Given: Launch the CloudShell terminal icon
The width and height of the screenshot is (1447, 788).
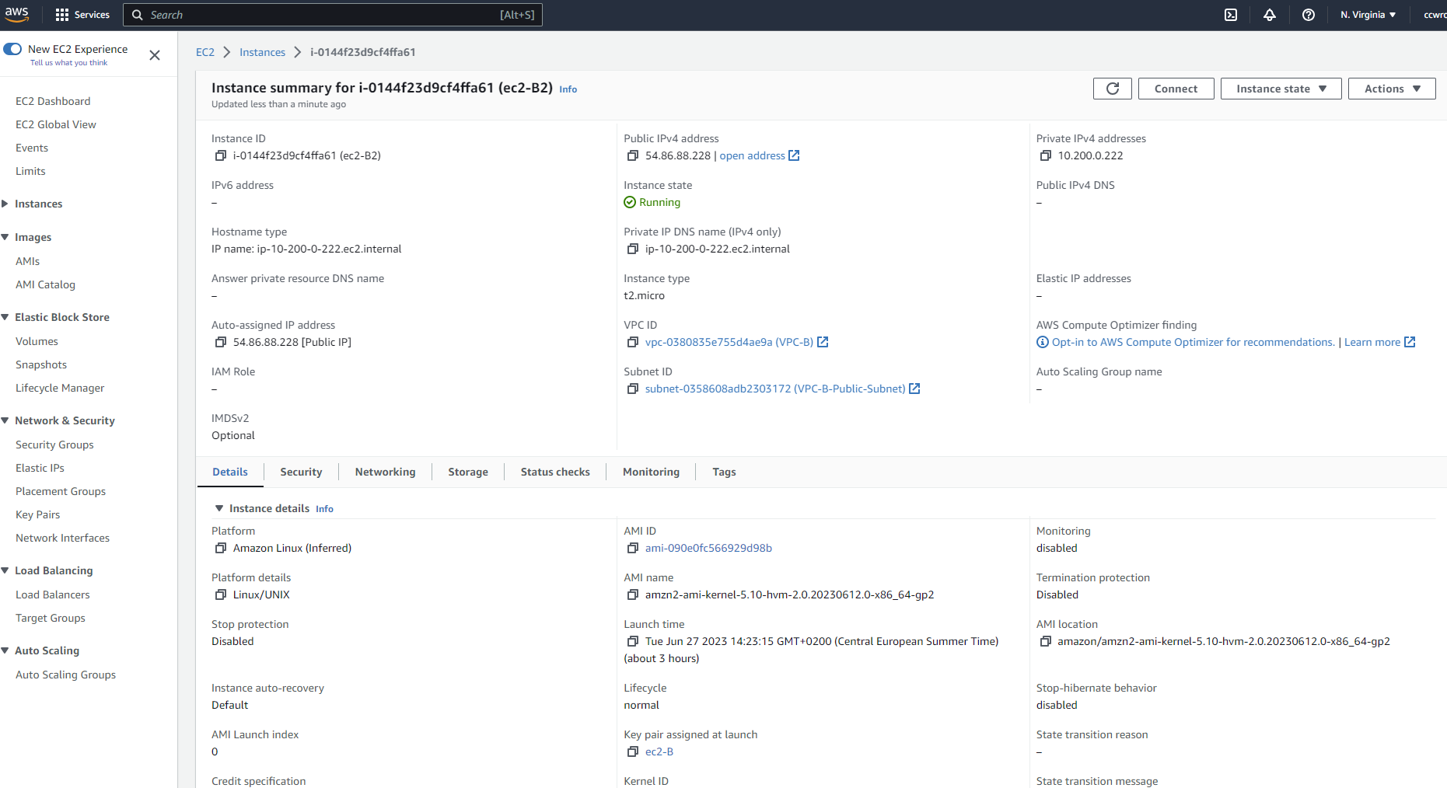Looking at the screenshot, I should pos(1231,15).
